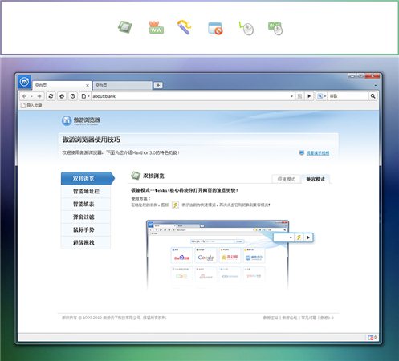This screenshot has height=361, width=399.
Task: Open the search engine selector dropdown arrow
Action: (x=325, y=96)
